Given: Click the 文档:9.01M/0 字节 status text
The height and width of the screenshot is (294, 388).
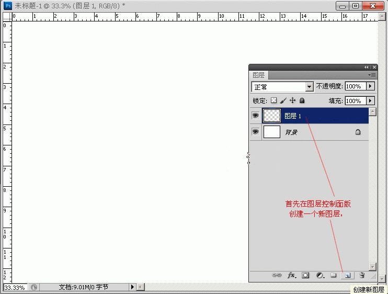Looking at the screenshot, I should 84,287.
